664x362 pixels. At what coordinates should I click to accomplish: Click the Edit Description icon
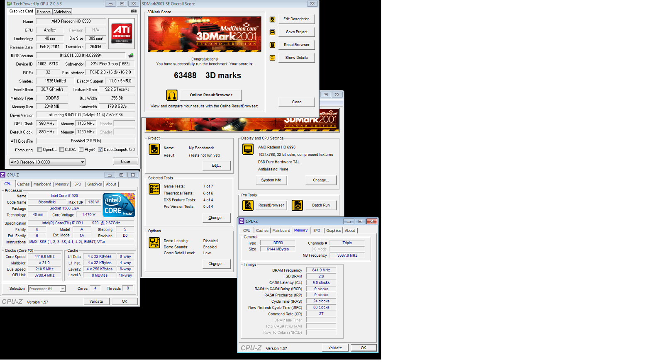point(272,19)
